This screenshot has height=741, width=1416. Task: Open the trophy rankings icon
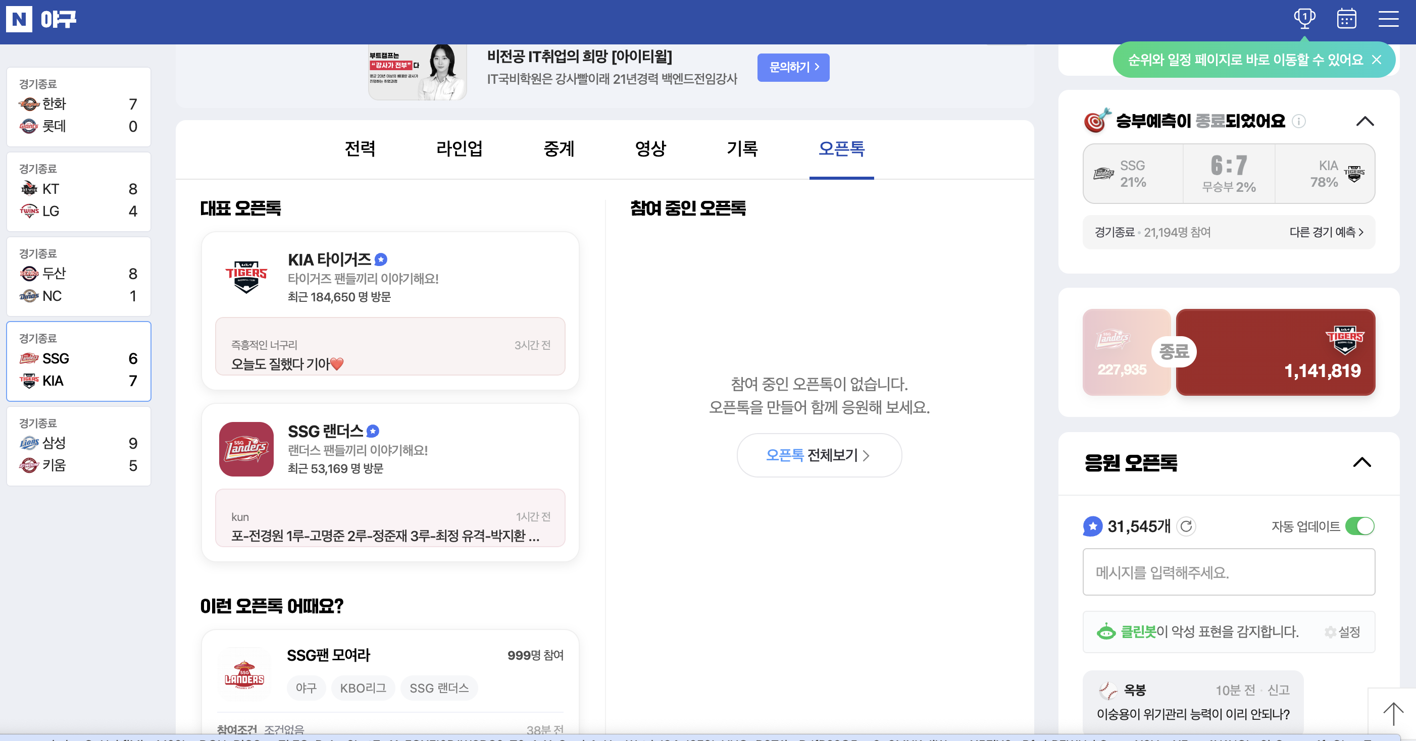click(1304, 19)
